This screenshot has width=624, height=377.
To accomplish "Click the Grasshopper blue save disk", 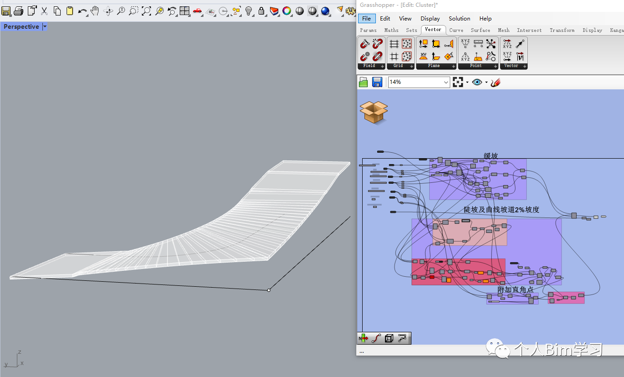I will pyautogui.click(x=377, y=82).
